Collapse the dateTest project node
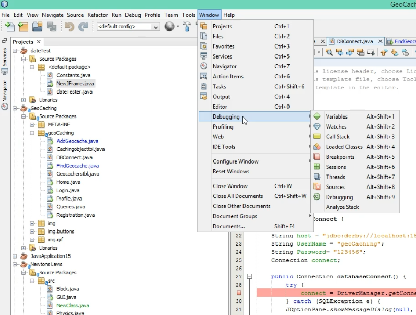416x315 pixels. 15,51
